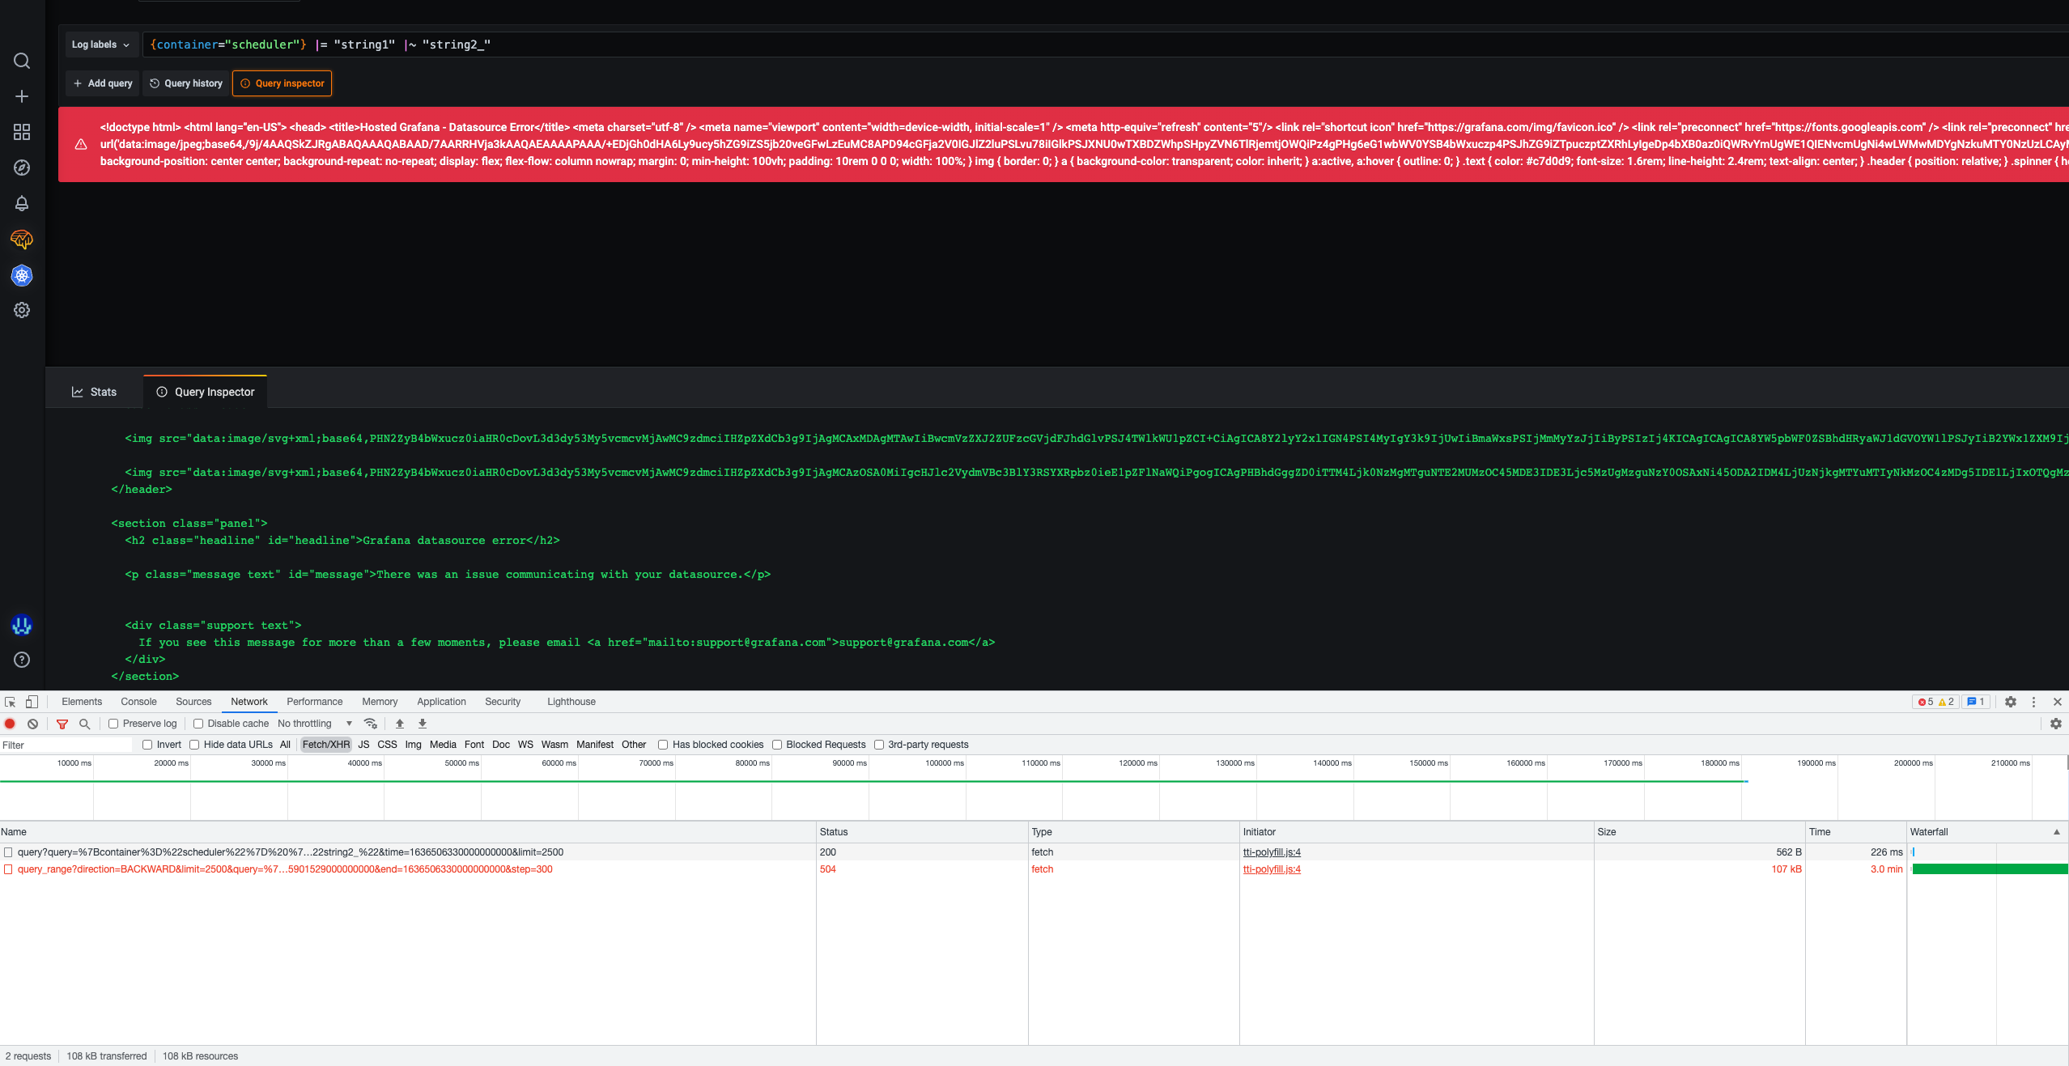Open Dashboards grid icon in sidebar
This screenshot has height=1066, width=2069.
coord(21,131)
